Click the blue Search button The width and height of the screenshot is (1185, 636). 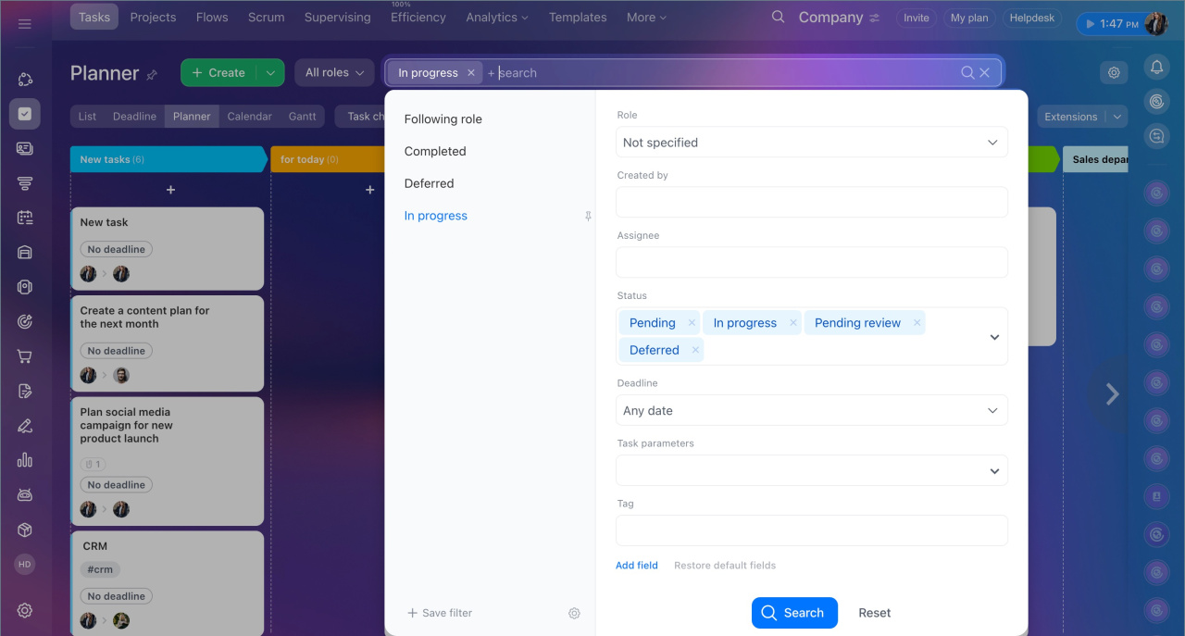[x=793, y=613]
